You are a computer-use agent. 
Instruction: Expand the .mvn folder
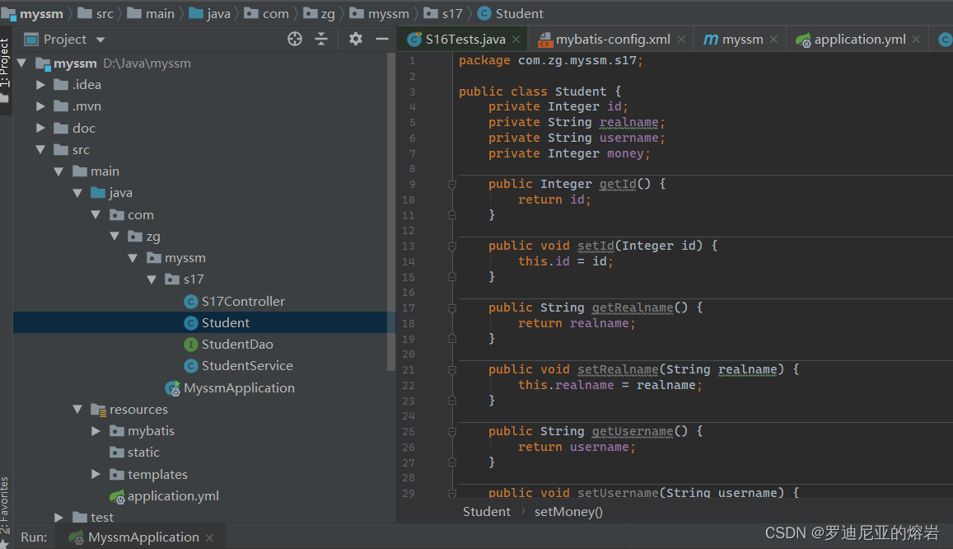click(40, 106)
